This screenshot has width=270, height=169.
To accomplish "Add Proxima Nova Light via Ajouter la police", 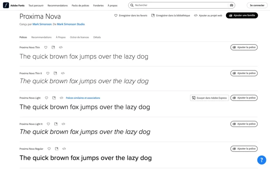I will click(x=244, y=98).
